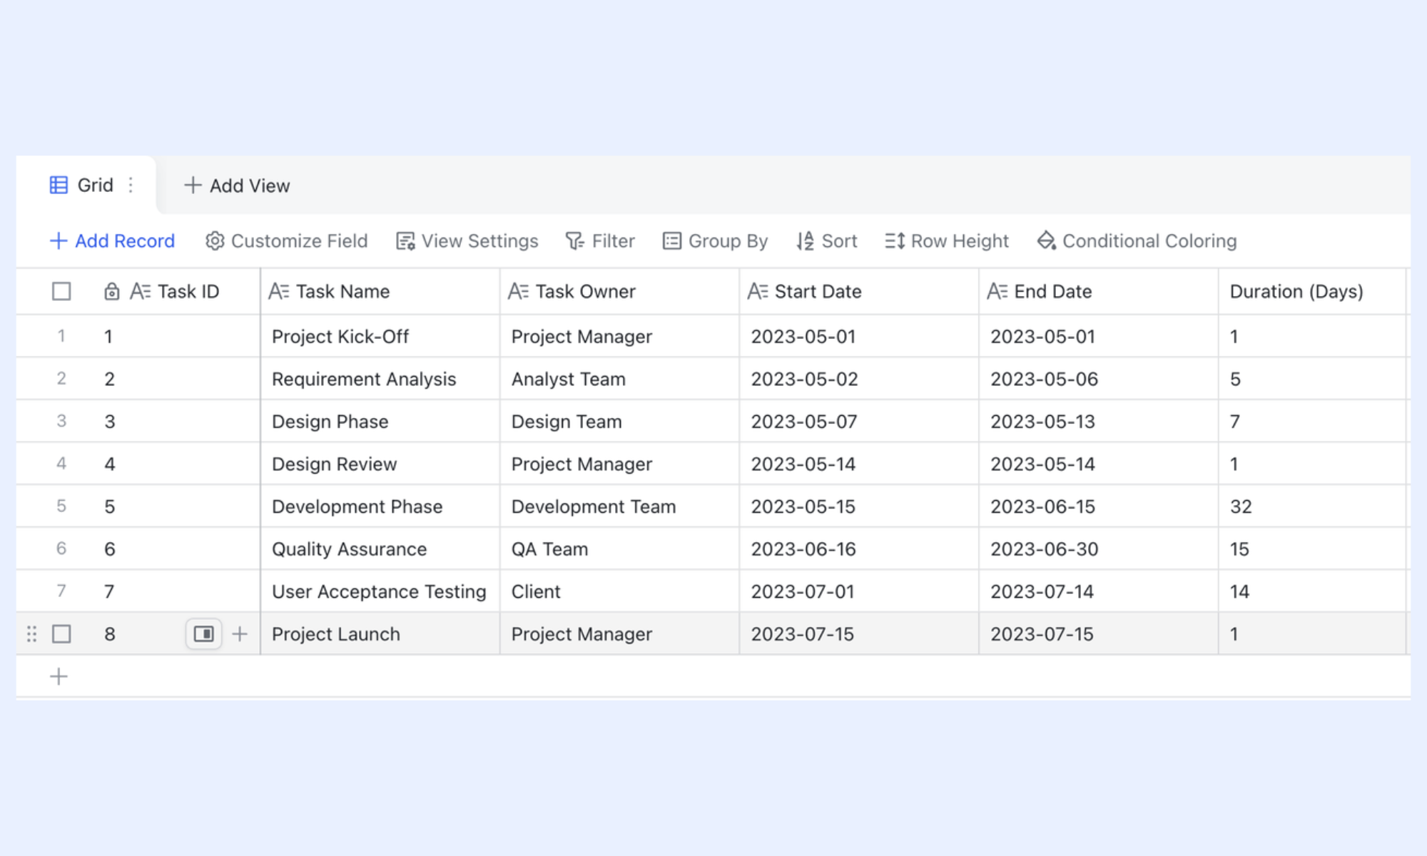Click the start date 2023-07-01 cell
1427x856 pixels.
click(859, 591)
